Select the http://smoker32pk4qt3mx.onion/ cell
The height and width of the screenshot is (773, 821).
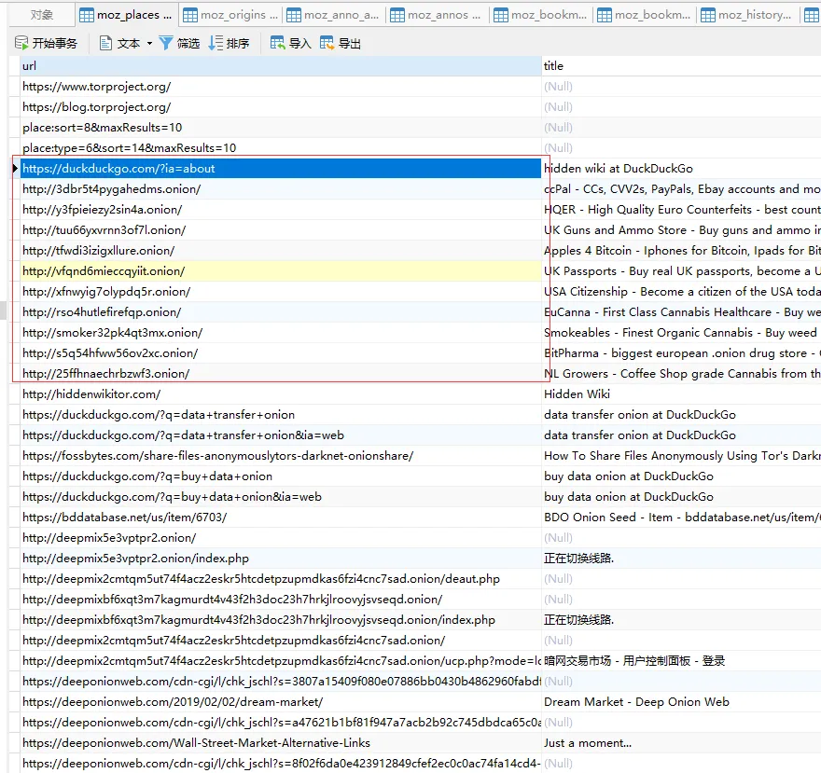[x=281, y=332]
